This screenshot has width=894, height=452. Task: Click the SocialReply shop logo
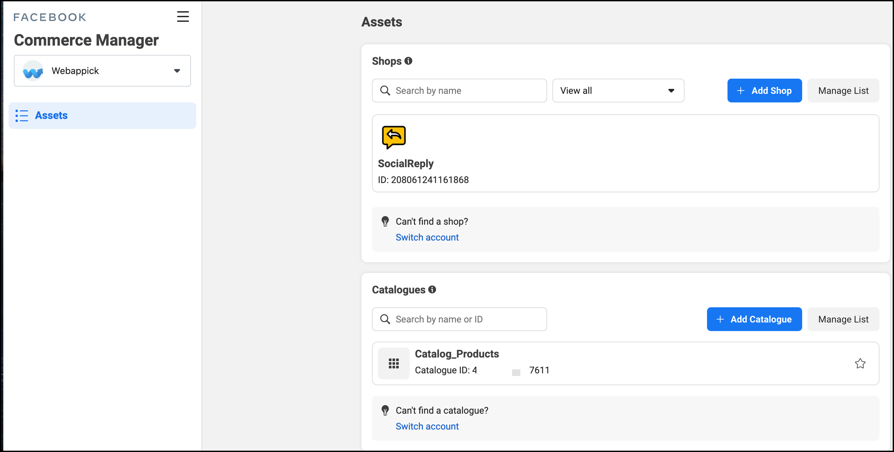393,137
